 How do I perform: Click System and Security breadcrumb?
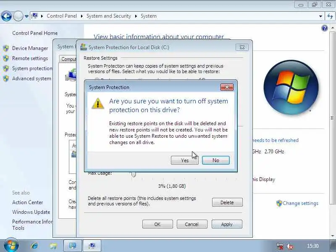pyautogui.click(x=109, y=16)
